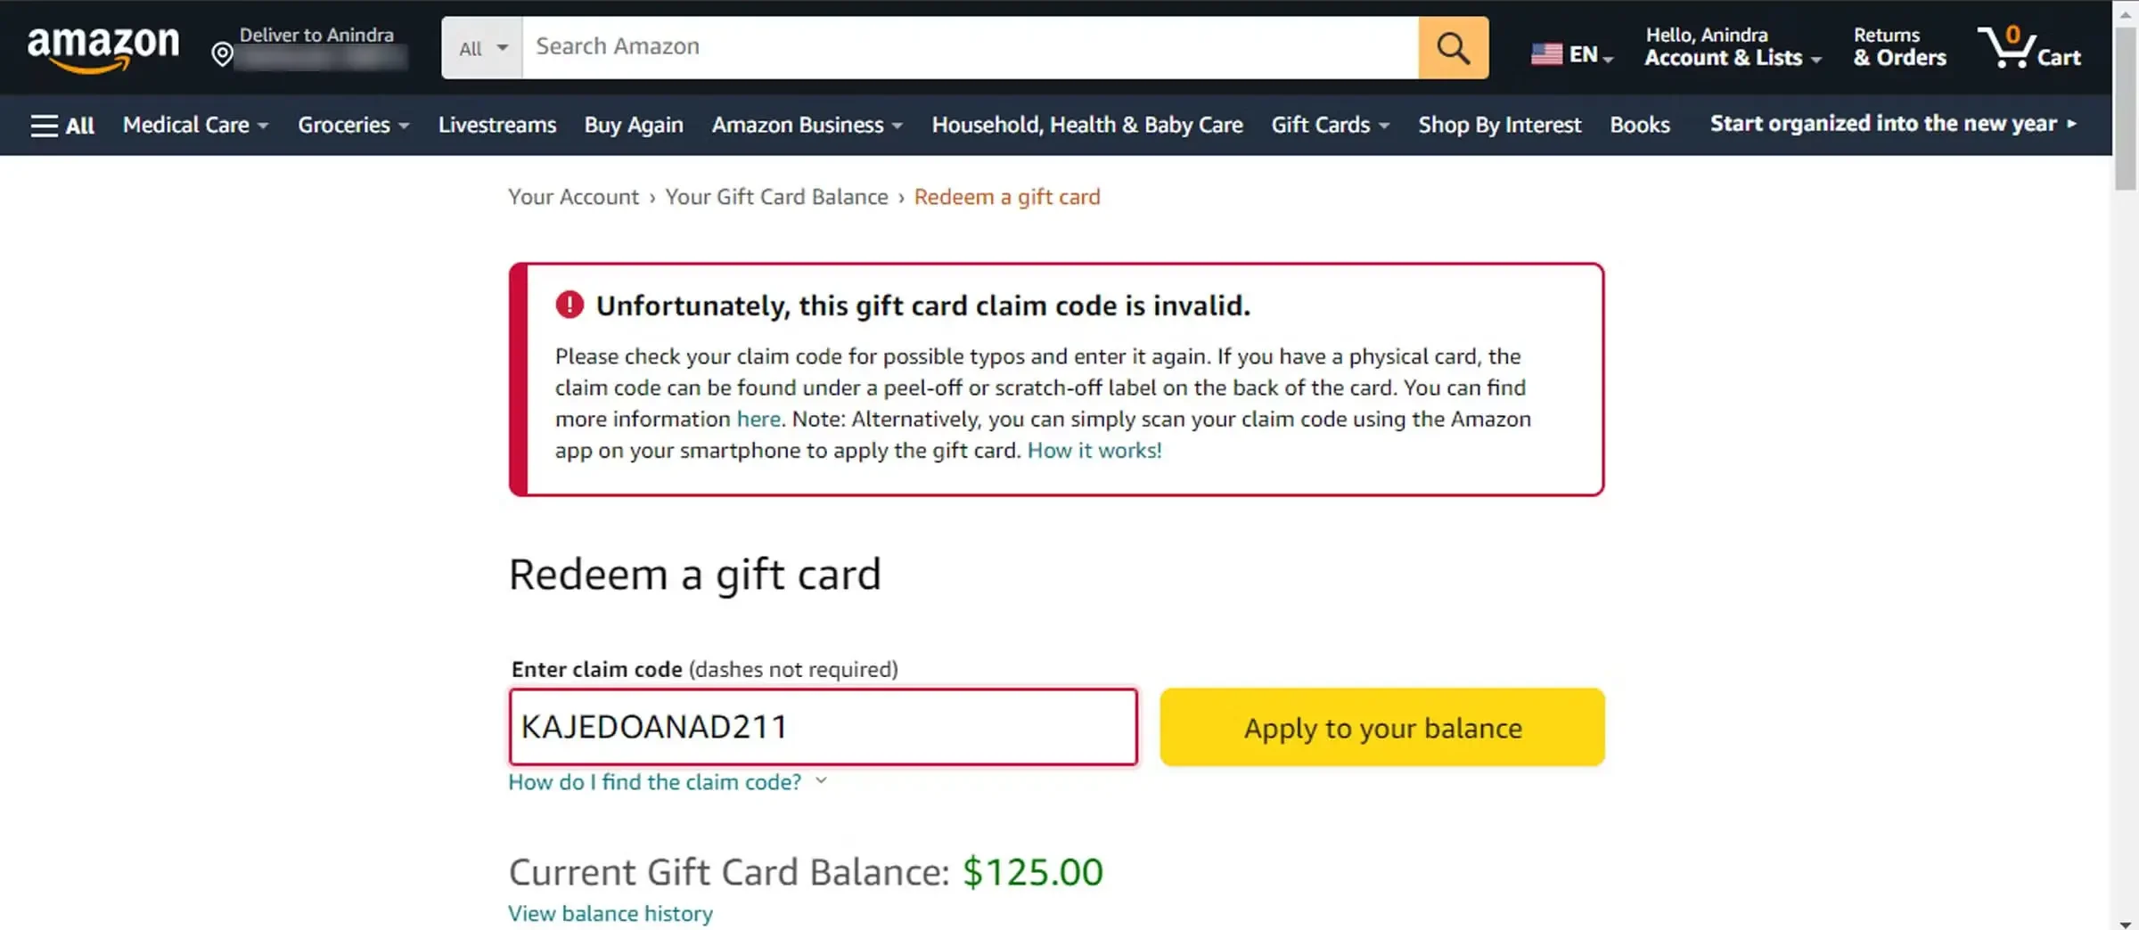This screenshot has height=930, width=2139.
Task: Open the View balance history link
Action: tap(611, 914)
